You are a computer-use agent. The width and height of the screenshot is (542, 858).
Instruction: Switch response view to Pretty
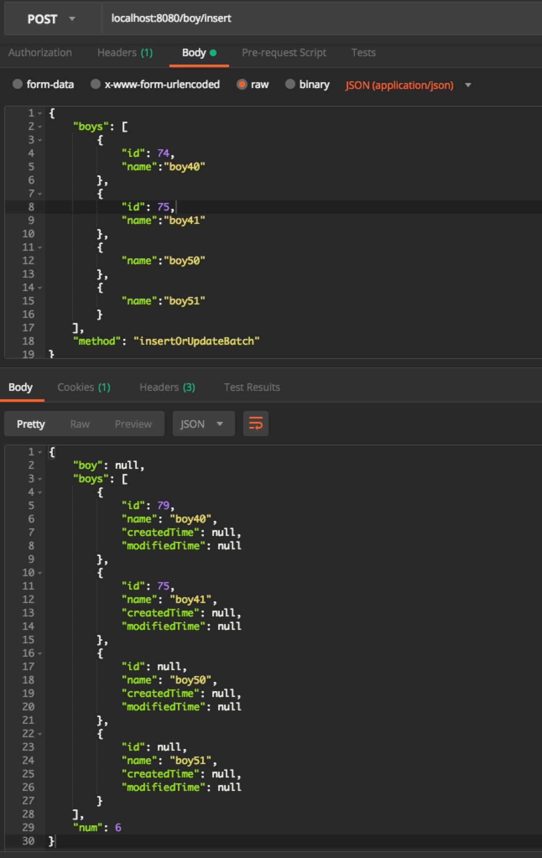[x=31, y=424]
